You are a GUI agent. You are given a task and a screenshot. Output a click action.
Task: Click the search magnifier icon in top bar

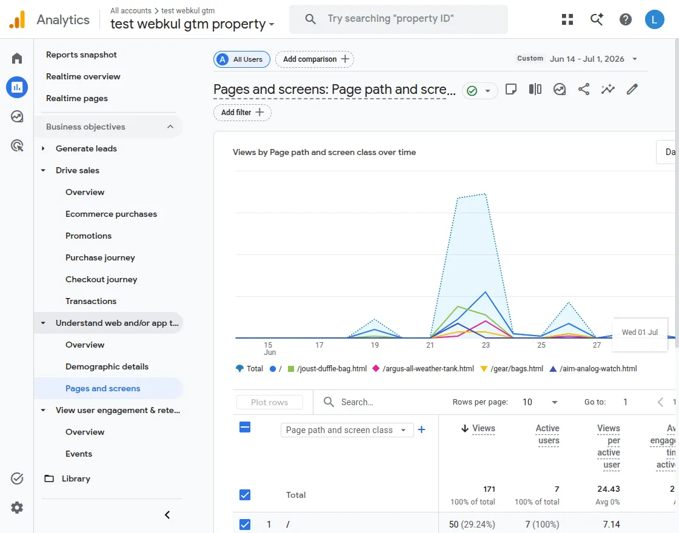pyautogui.click(x=310, y=19)
